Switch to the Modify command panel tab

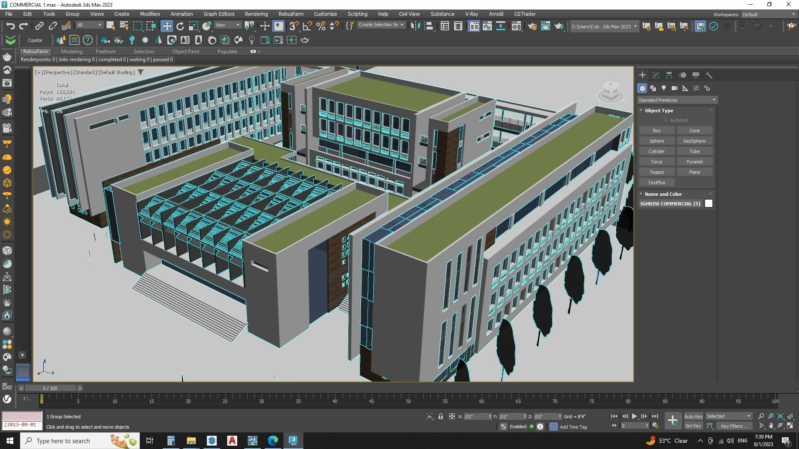point(655,75)
